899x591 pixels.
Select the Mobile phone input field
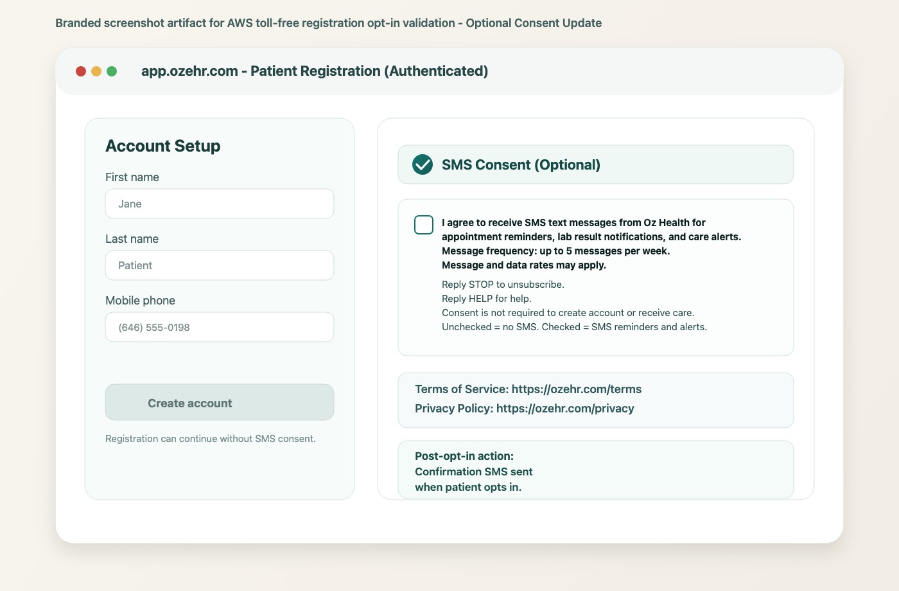click(220, 327)
